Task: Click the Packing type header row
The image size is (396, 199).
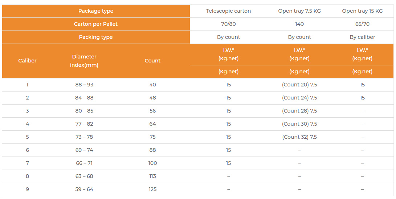Action: tap(96, 37)
